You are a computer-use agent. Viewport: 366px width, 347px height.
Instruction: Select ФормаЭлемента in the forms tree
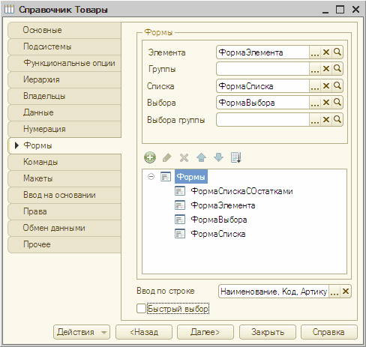tap(223, 205)
